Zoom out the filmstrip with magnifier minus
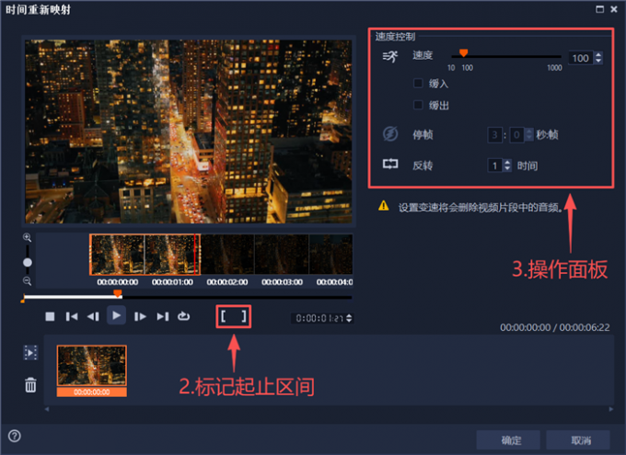This screenshot has height=455, width=626. pyautogui.click(x=27, y=280)
